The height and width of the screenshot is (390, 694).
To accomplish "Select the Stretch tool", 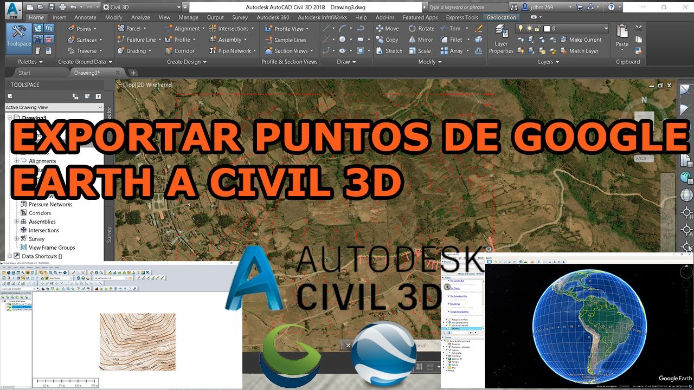I will (389, 51).
